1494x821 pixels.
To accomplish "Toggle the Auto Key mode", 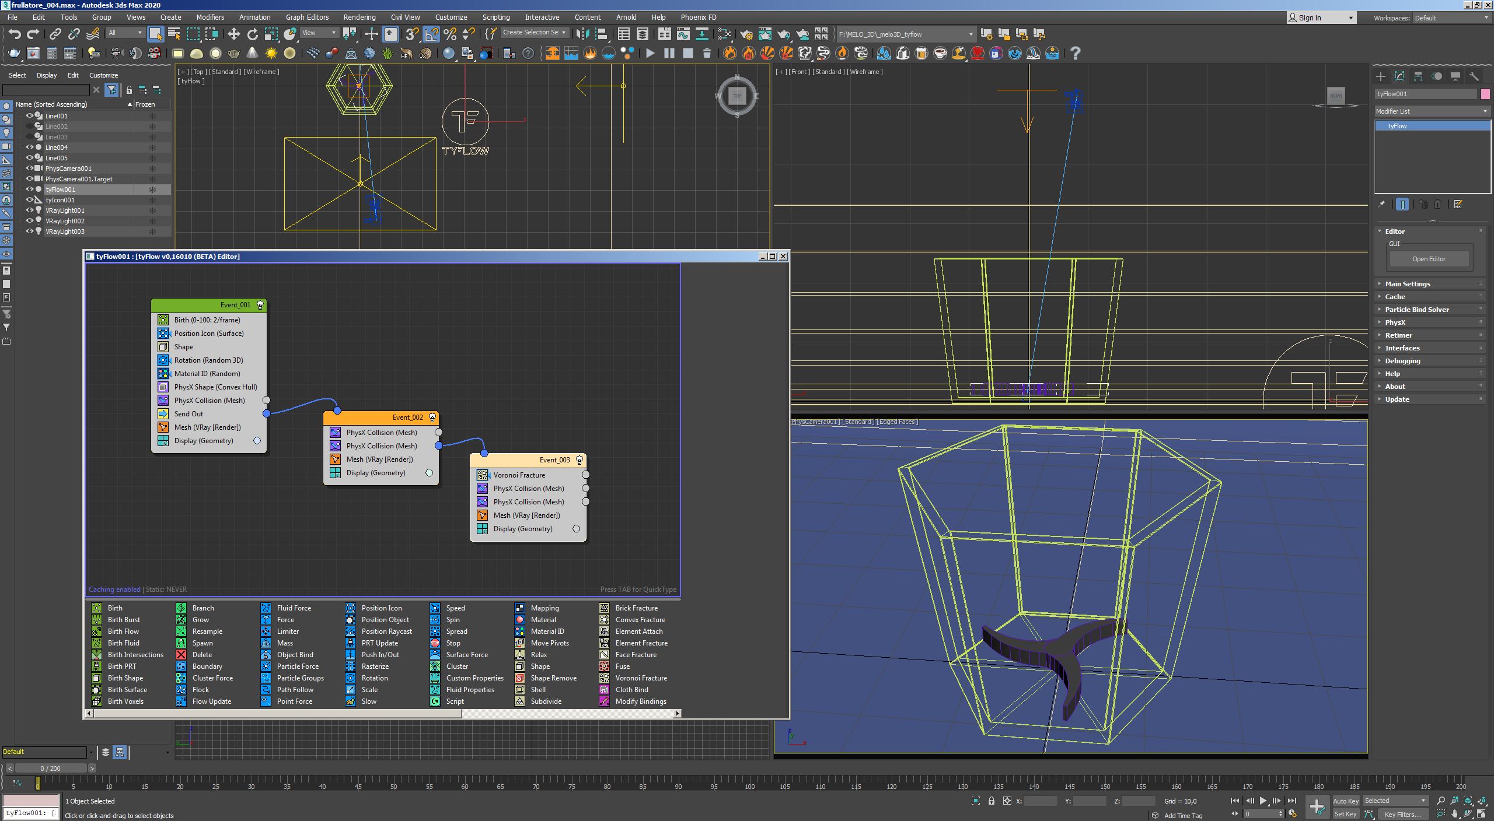I will coord(1346,801).
